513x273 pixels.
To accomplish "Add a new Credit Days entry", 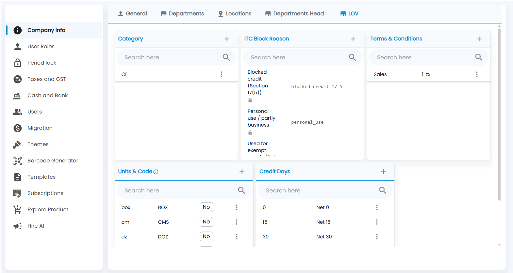I will click(383, 172).
